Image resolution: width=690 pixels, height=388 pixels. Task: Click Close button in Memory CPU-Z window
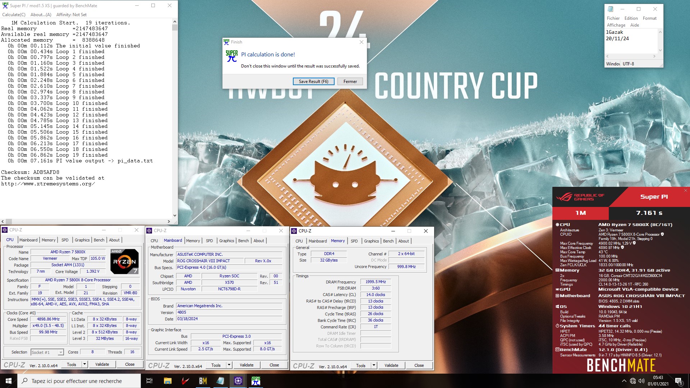tap(419, 365)
